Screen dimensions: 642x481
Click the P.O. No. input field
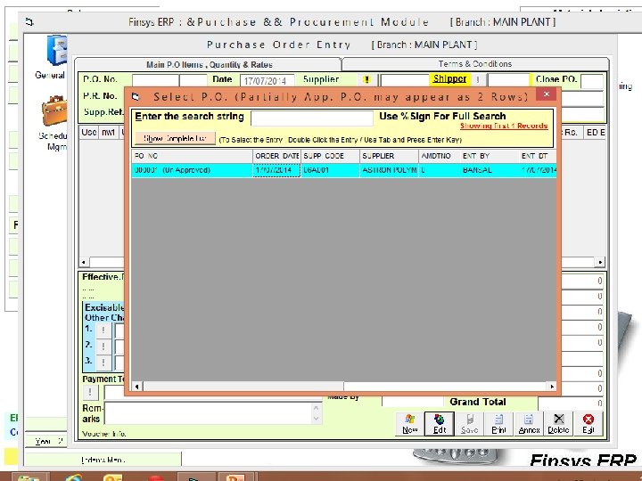pos(155,80)
